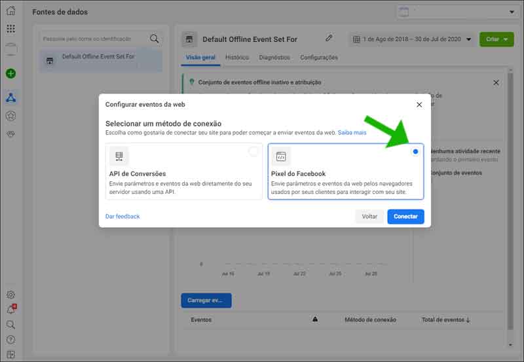This screenshot has width=524, height=362.
Task: Click the blue Conectar button
Action: [x=405, y=217]
